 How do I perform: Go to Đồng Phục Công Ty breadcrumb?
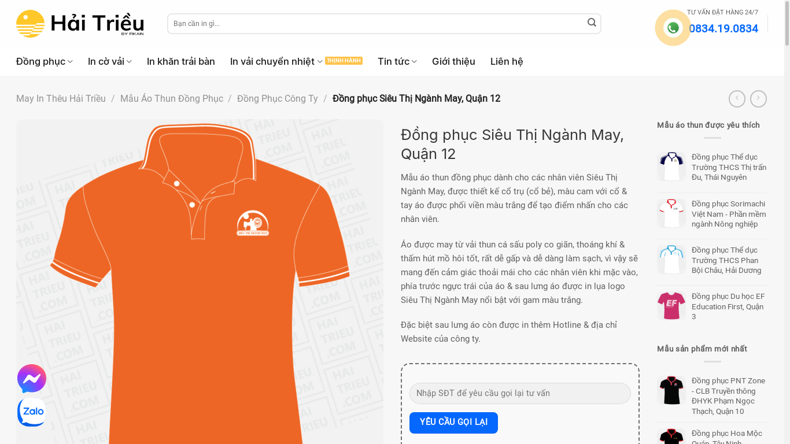click(278, 99)
